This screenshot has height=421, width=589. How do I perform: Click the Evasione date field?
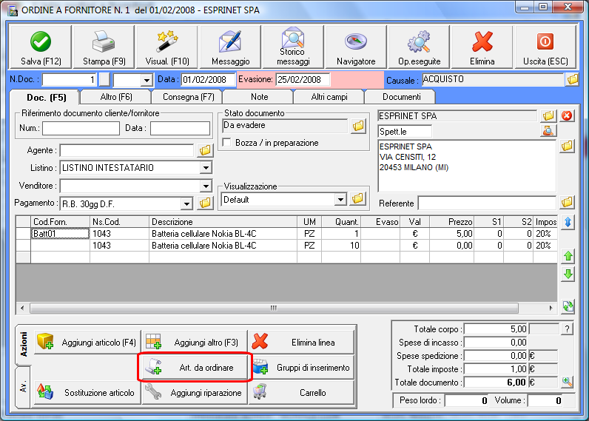point(303,80)
